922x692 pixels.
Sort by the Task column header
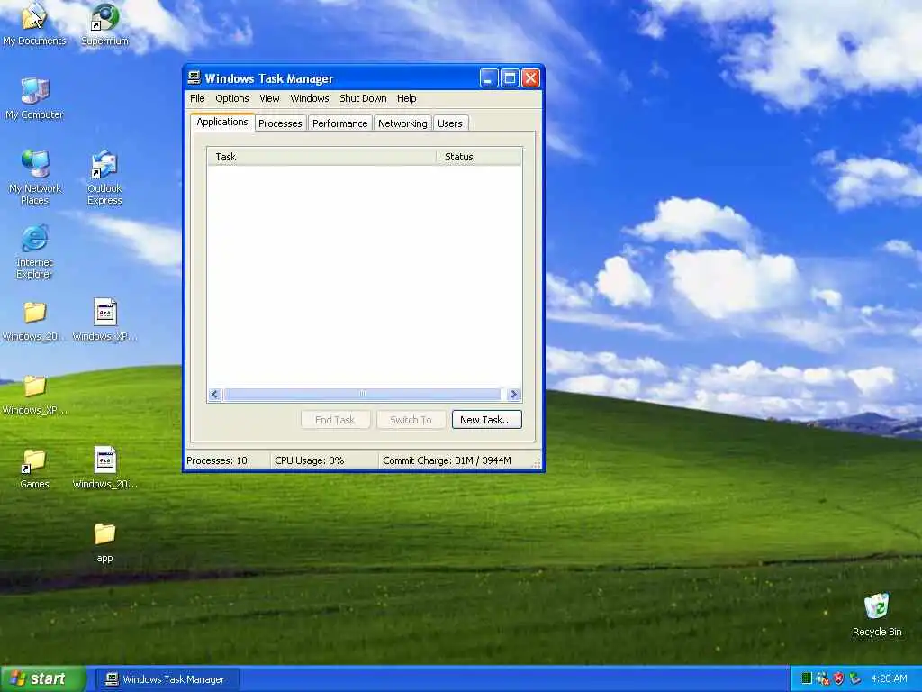coord(321,157)
